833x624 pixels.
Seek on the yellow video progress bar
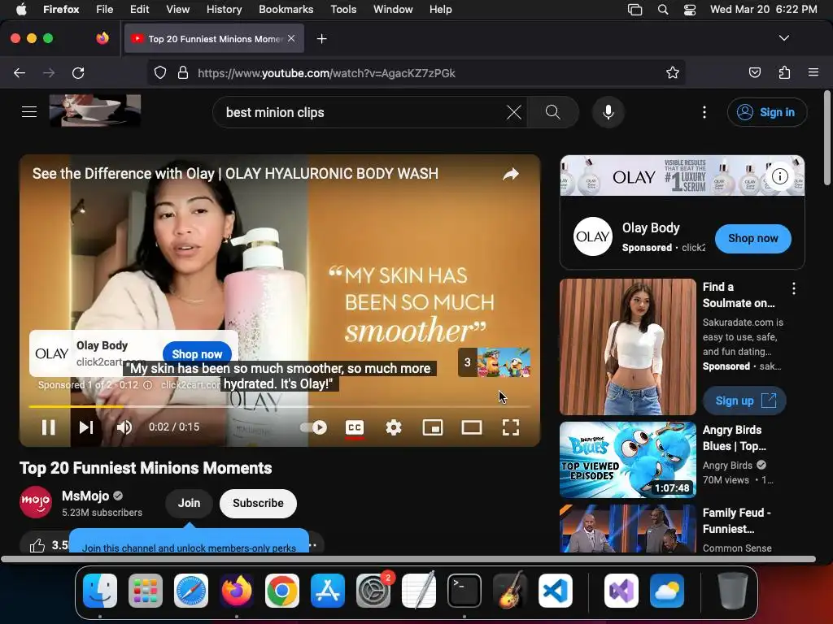[x=280, y=406]
